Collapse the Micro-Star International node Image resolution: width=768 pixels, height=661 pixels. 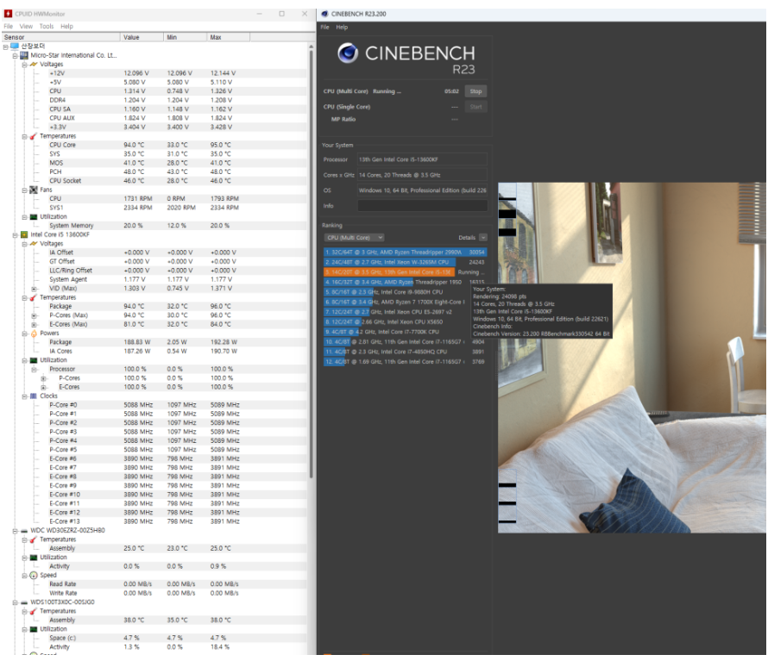click(x=15, y=55)
